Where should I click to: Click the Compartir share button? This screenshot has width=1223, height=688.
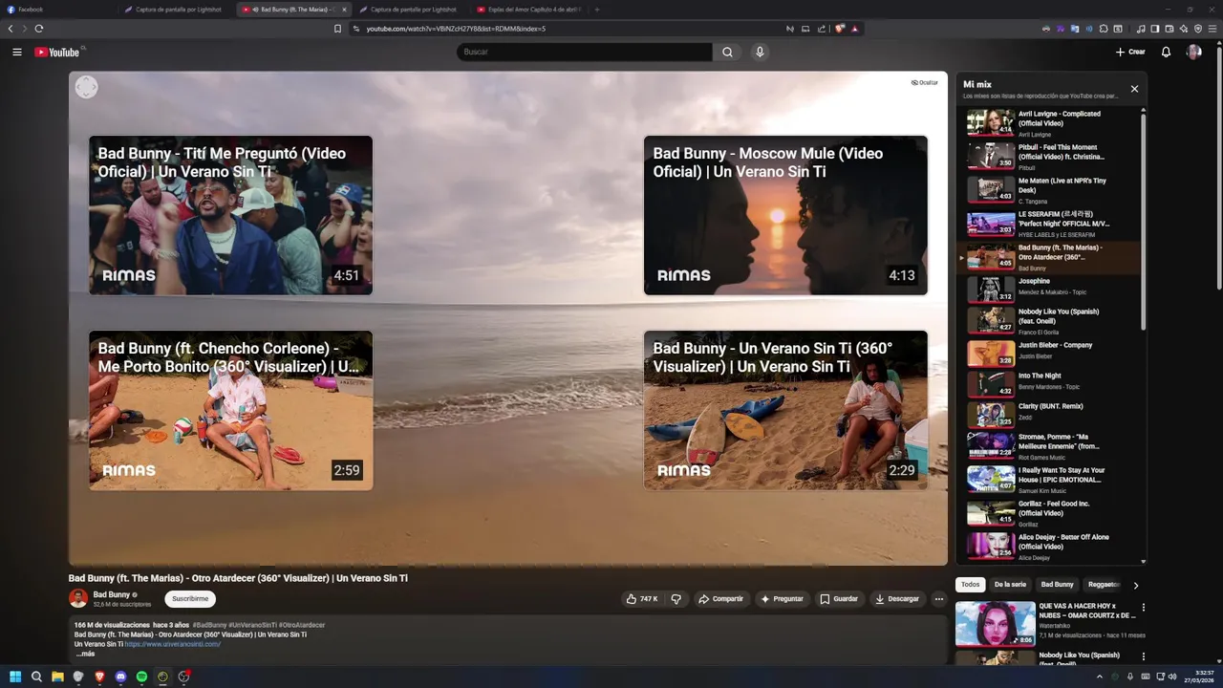[x=720, y=599]
